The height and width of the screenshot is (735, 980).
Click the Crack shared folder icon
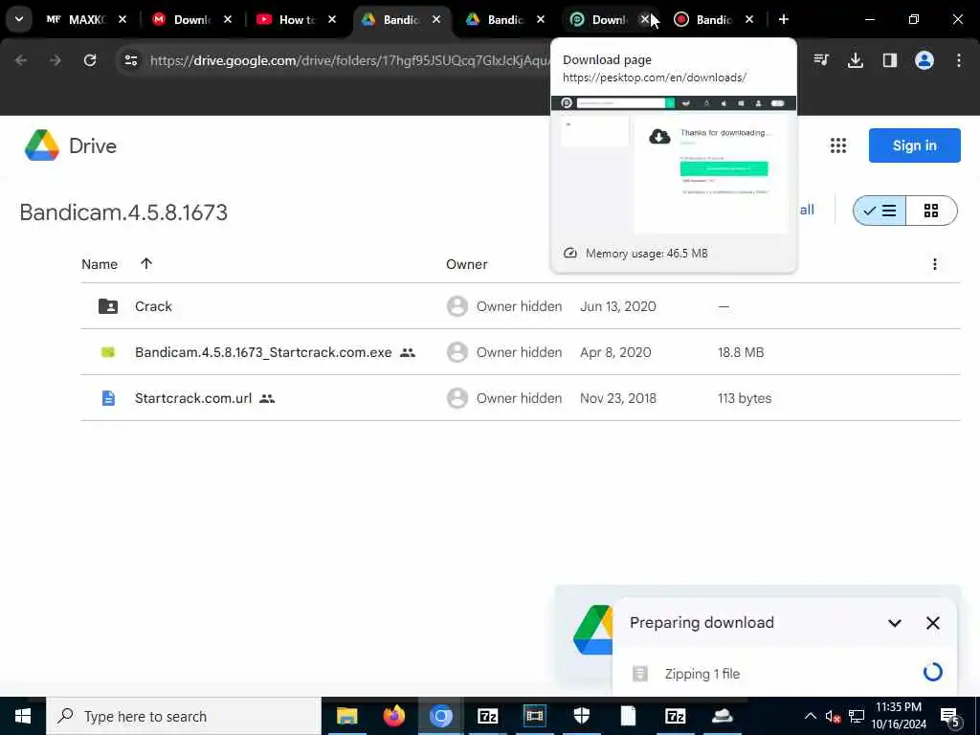[x=108, y=306]
